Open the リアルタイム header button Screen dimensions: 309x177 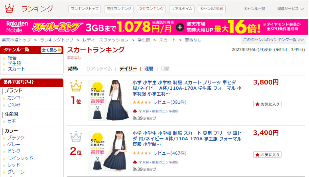[x=182, y=9]
